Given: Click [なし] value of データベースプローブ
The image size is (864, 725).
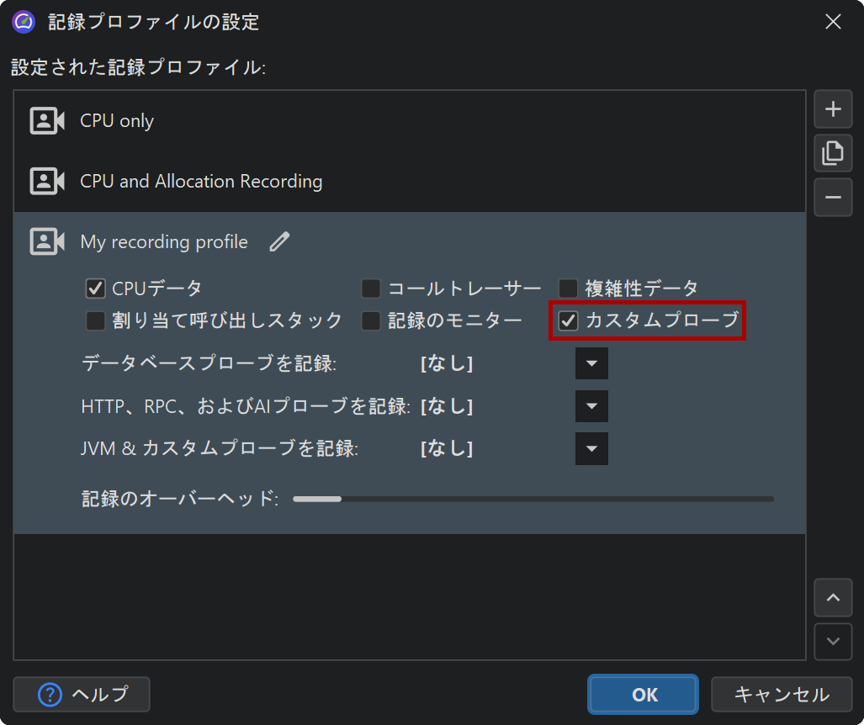Looking at the screenshot, I should coord(447,363).
